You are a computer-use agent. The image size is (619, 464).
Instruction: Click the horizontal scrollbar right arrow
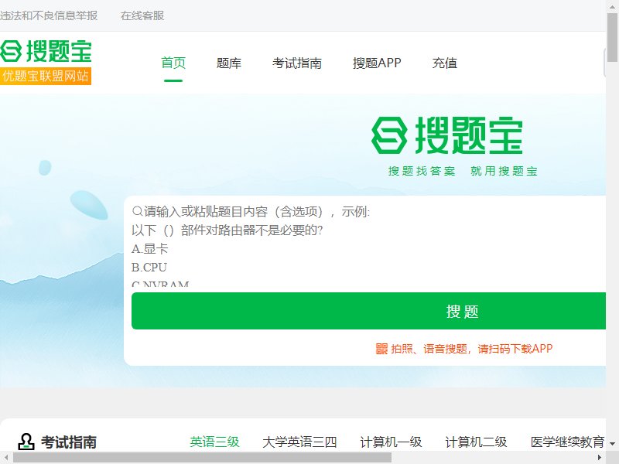[x=600, y=458]
